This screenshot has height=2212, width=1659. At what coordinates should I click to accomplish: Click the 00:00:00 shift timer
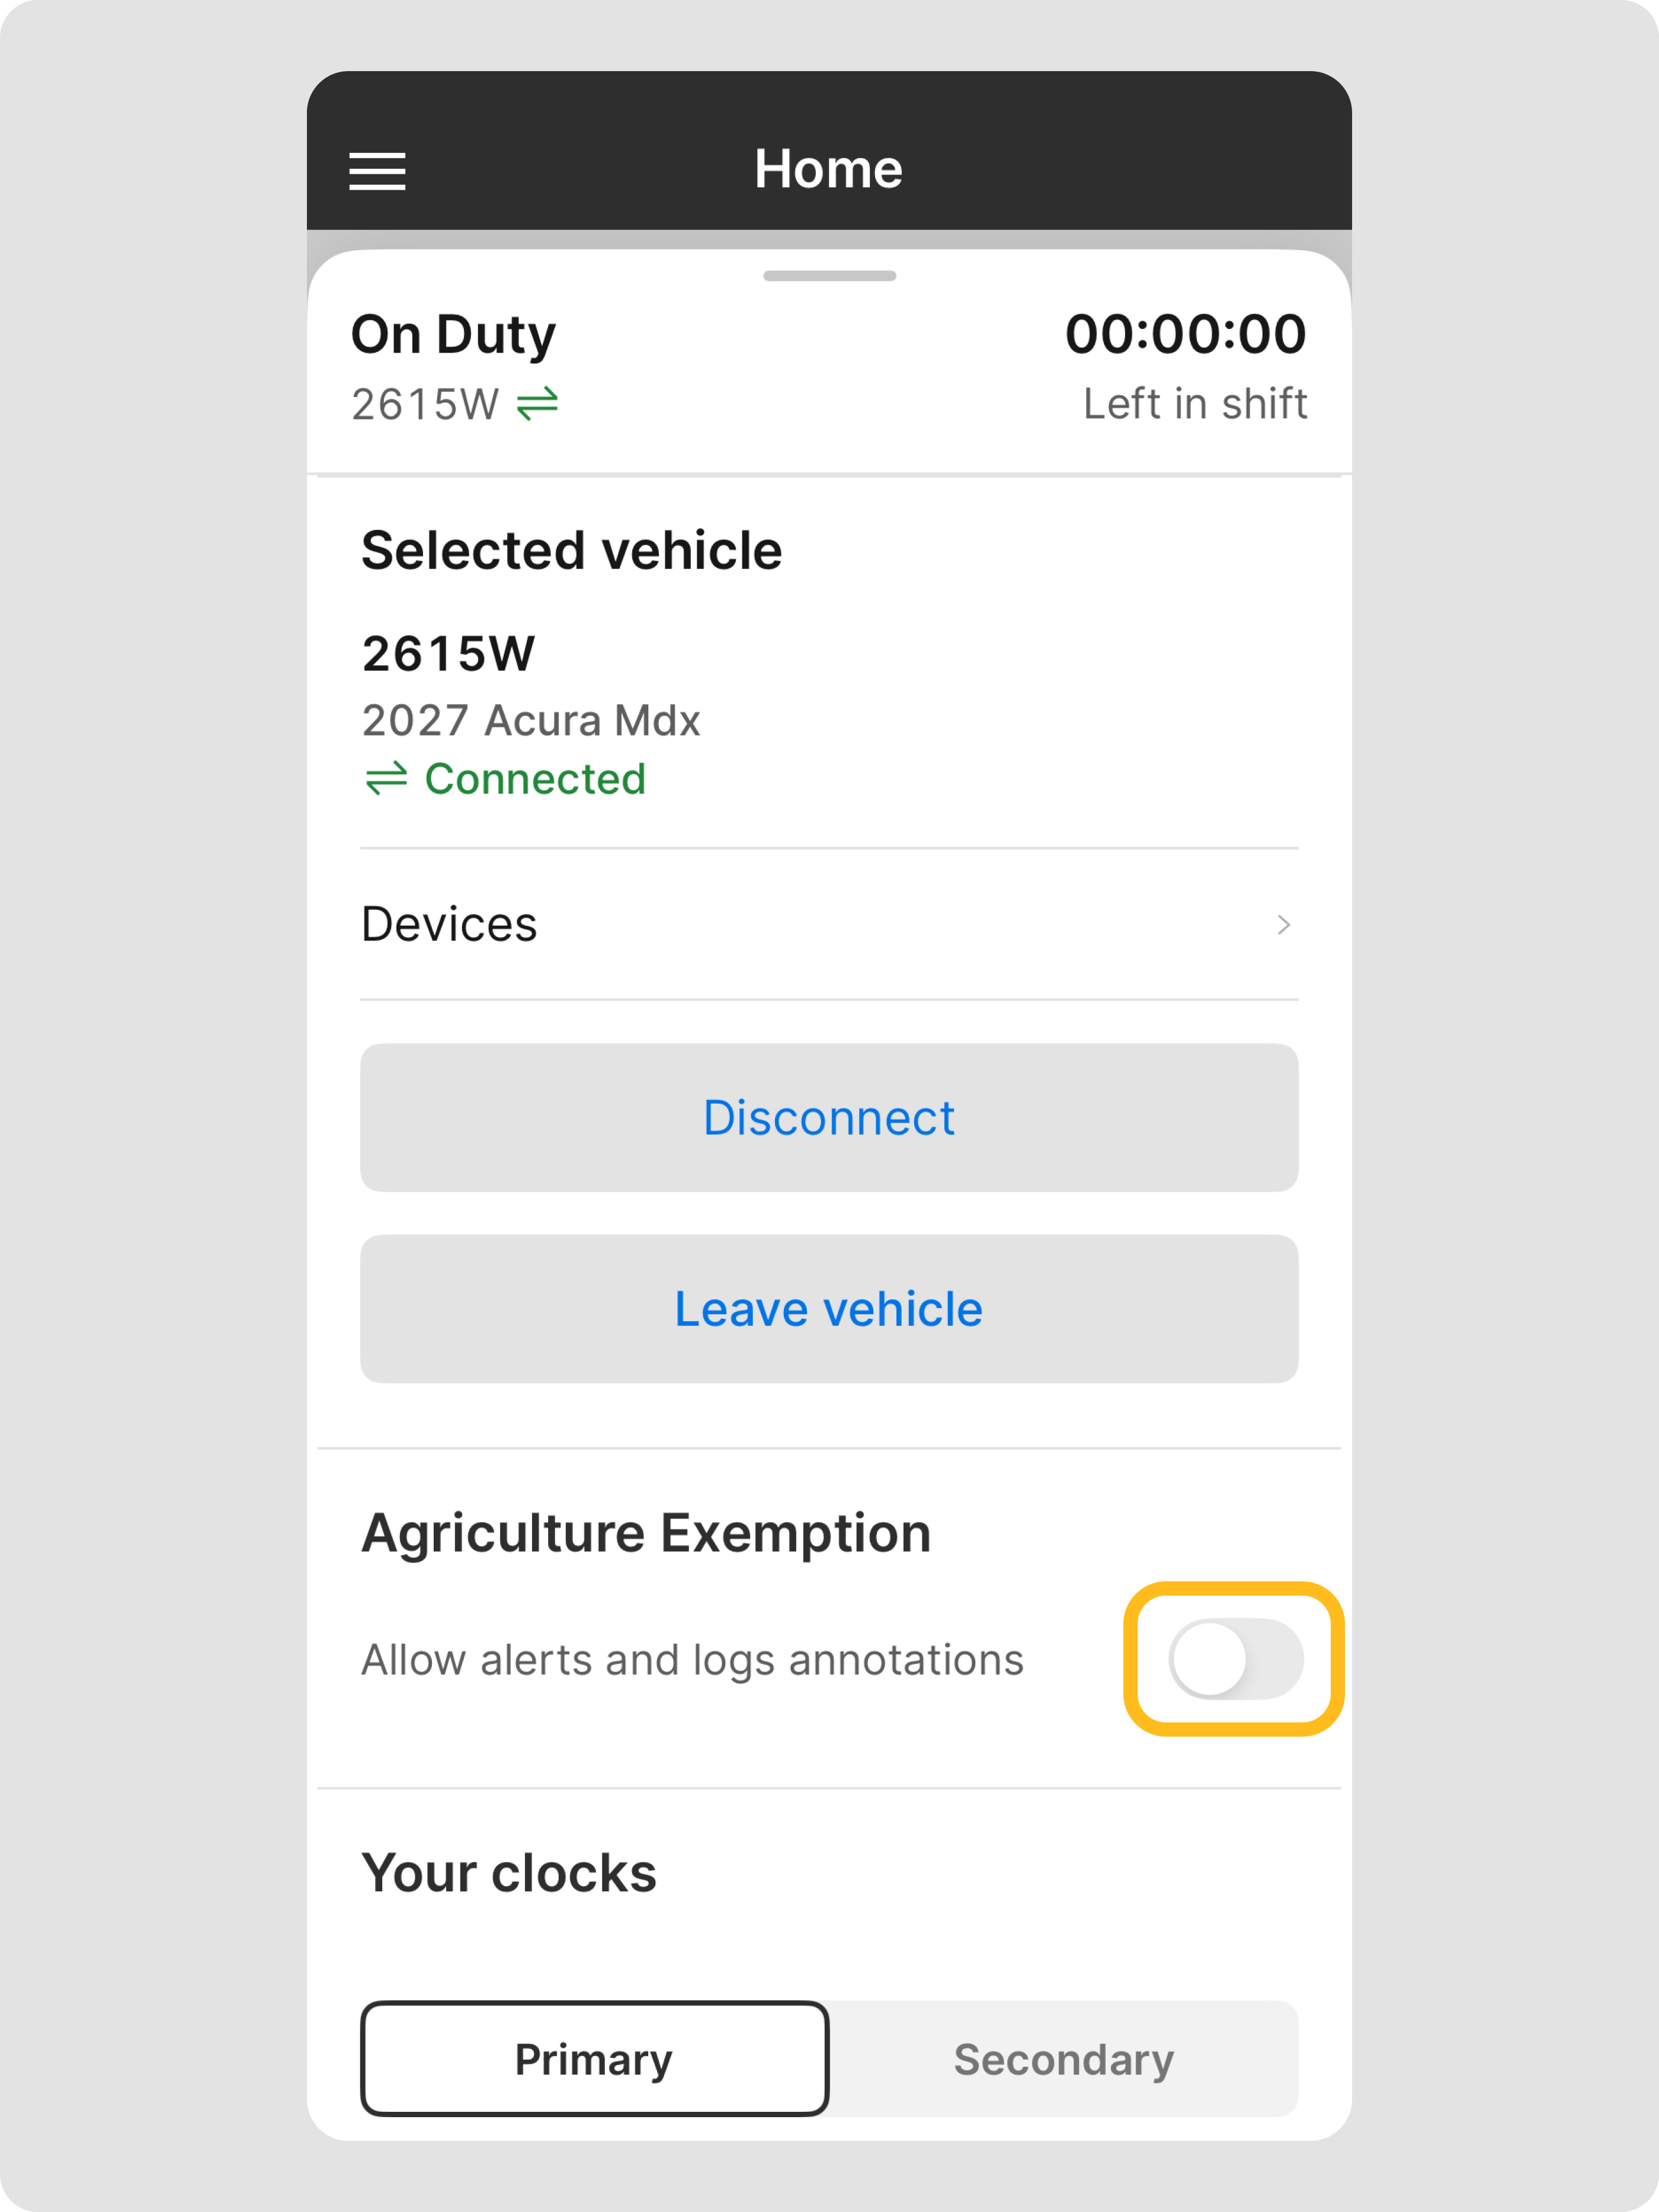coord(1185,334)
